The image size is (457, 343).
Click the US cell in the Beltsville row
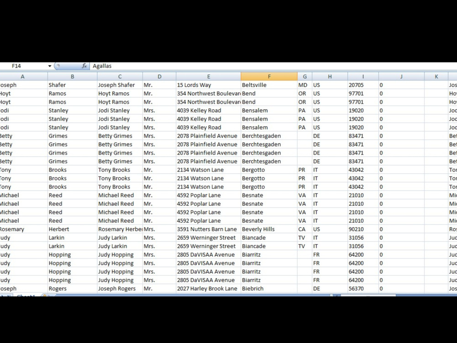click(x=330, y=85)
